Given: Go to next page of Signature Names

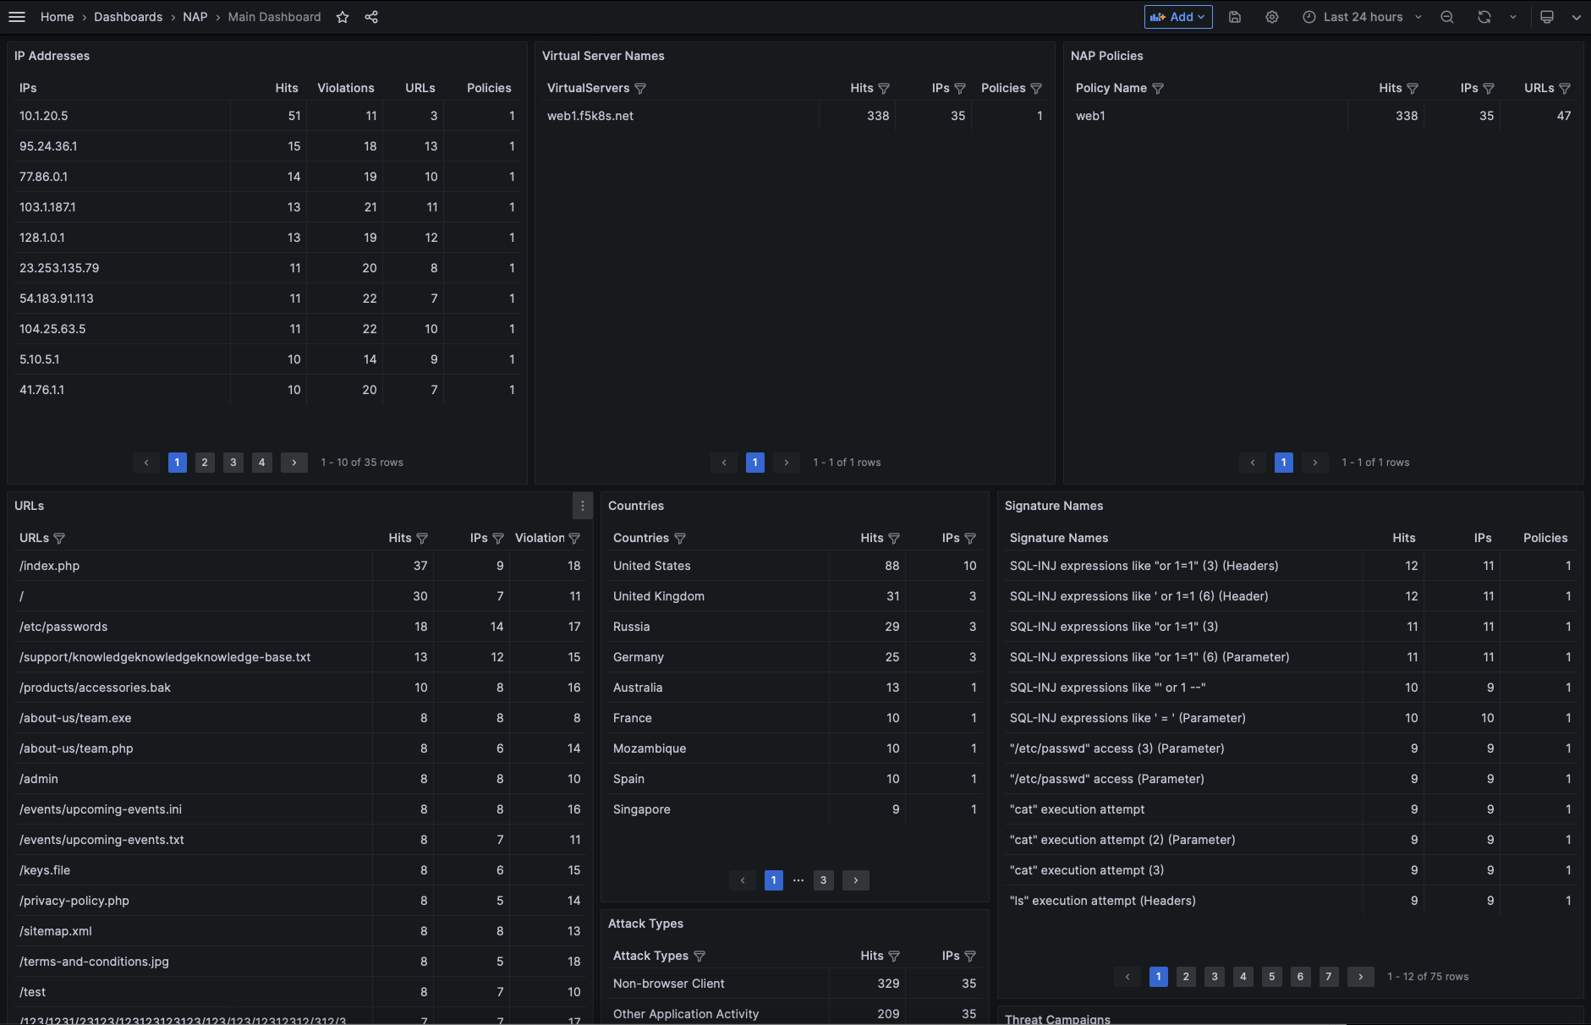Looking at the screenshot, I should (1361, 977).
